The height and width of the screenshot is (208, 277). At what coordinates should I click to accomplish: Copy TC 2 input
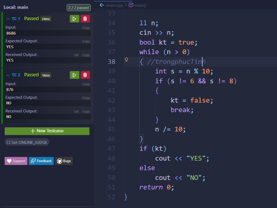click(86, 84)
